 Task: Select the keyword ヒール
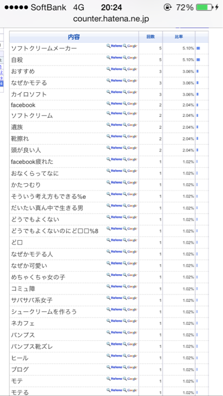[20, 358]
